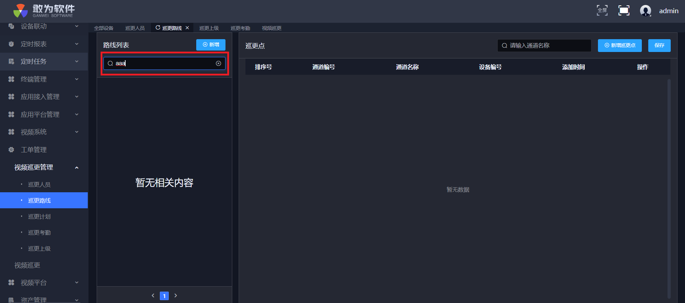Click the 敢为软件 logo

click(x=44, y=11)
